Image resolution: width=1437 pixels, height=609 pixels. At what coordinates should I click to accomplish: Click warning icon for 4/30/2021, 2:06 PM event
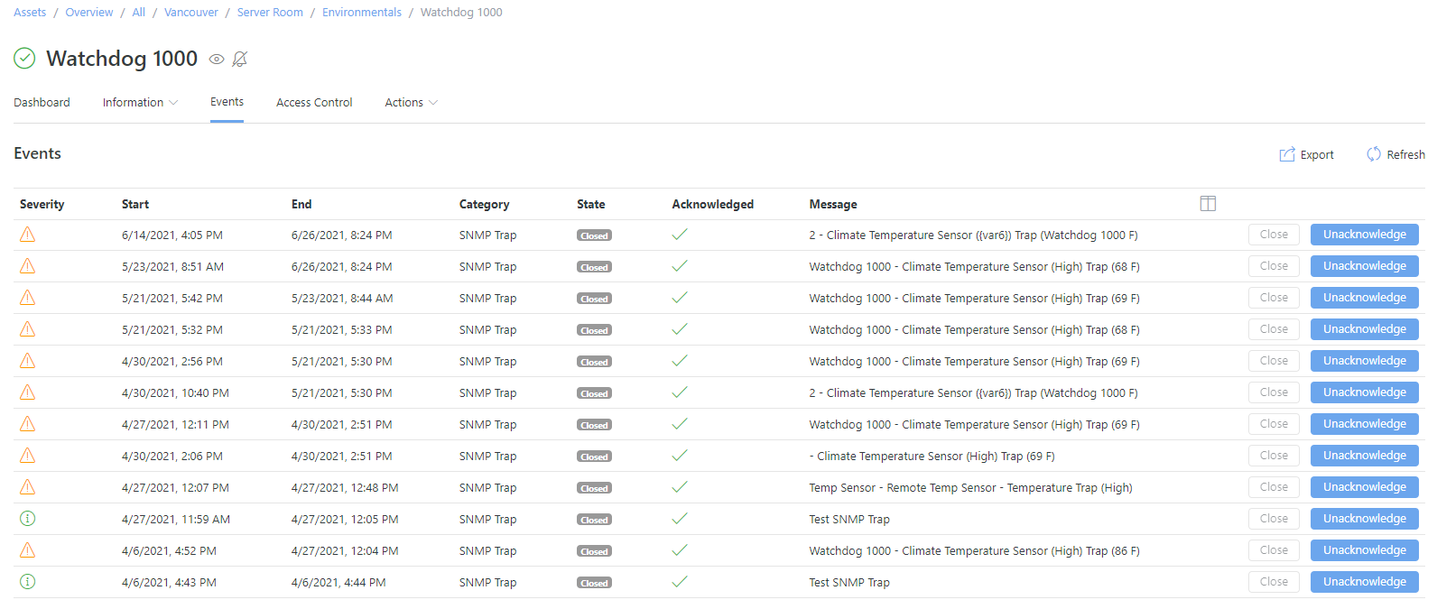(28, 456)
